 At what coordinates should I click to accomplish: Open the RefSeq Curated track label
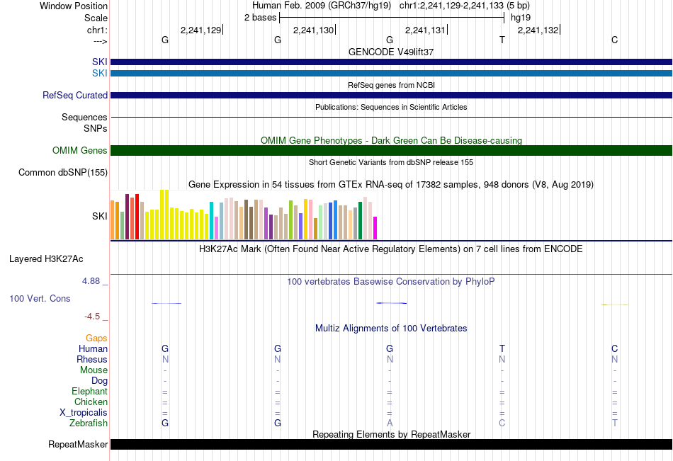(x=74, y=96)
